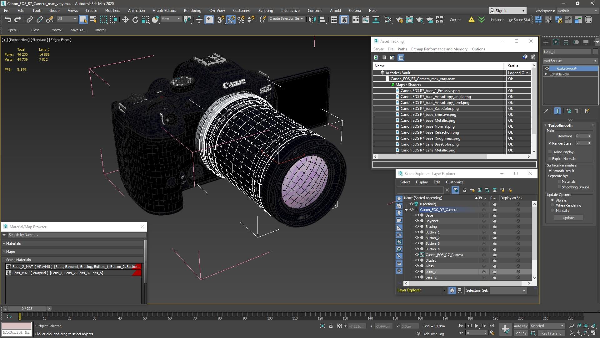Open the Customize menu in Scene Explorer
This screenshot has height=338, width=600.
coord(455,182)
